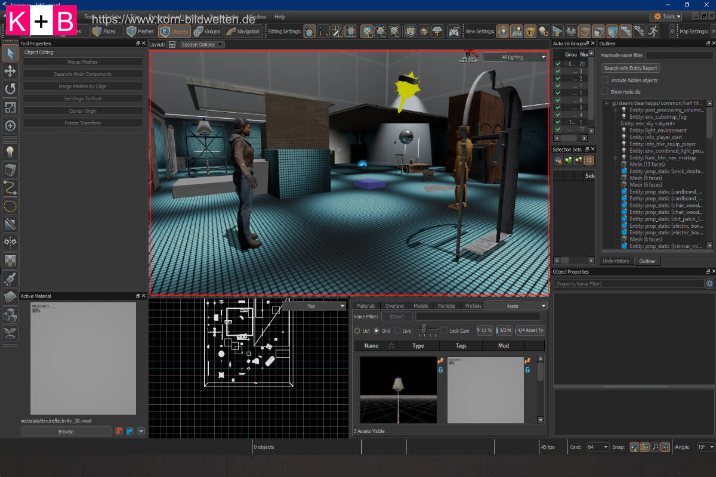Toggle Auto Vis Groups checkbox in row with 71
The width and height of the screenshot is (716, 477).
[558, 129]
